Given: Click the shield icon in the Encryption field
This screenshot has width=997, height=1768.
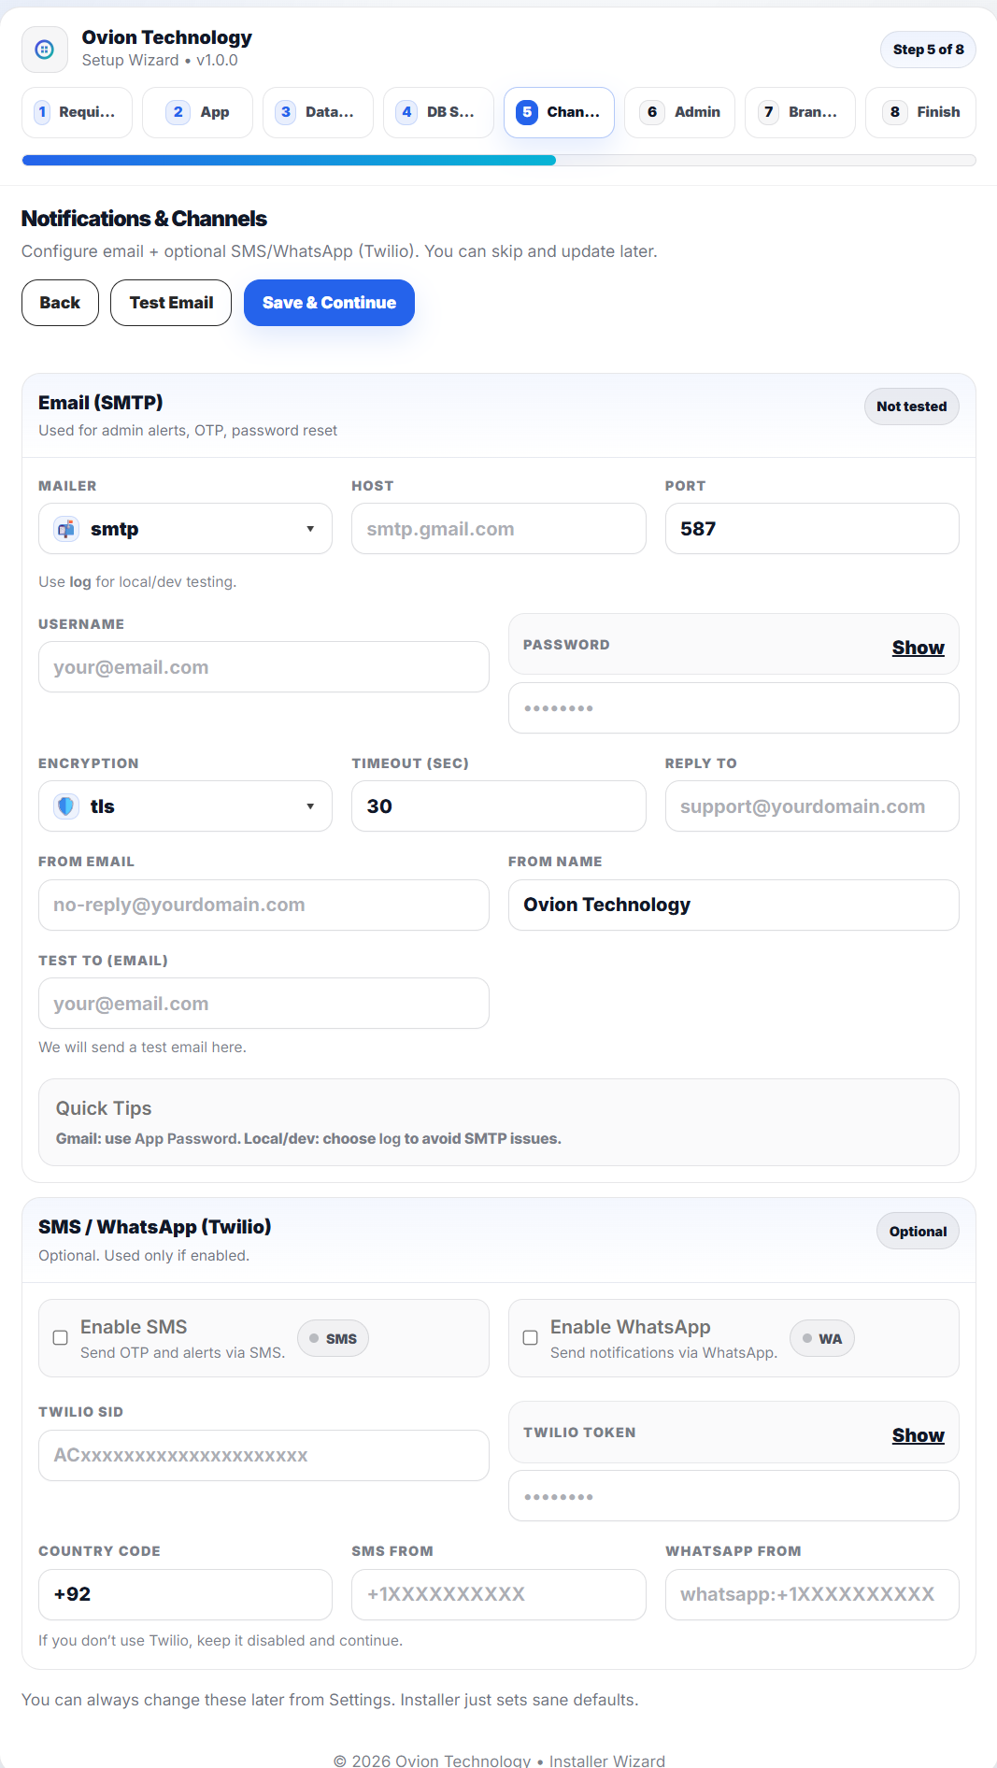Looking at the screenshot, I should tap(65, 806).
